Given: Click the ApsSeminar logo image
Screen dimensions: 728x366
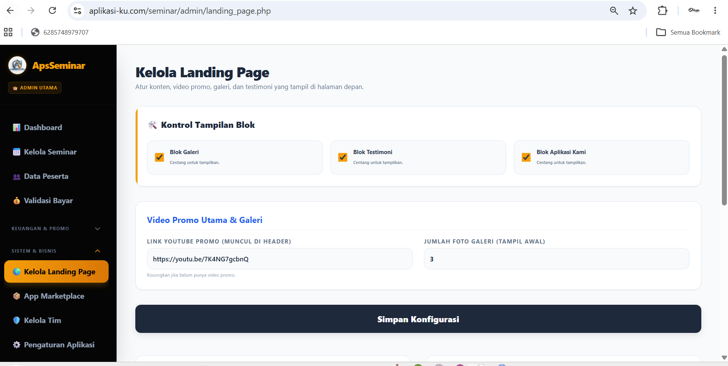Looking at the screenshot, I should [17, 65].
